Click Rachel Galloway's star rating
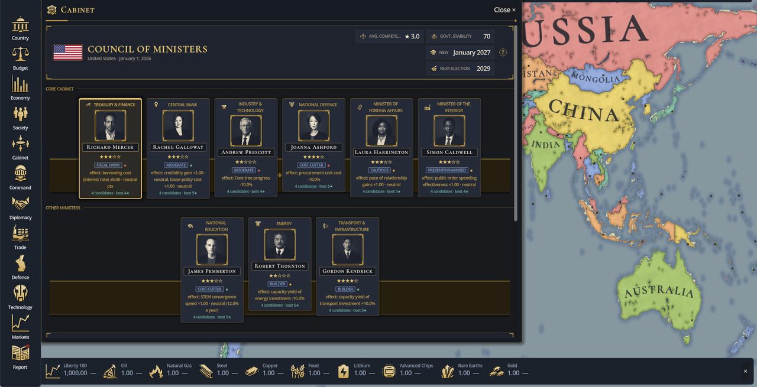The image size is (757, 387). [x=178, y=157]
